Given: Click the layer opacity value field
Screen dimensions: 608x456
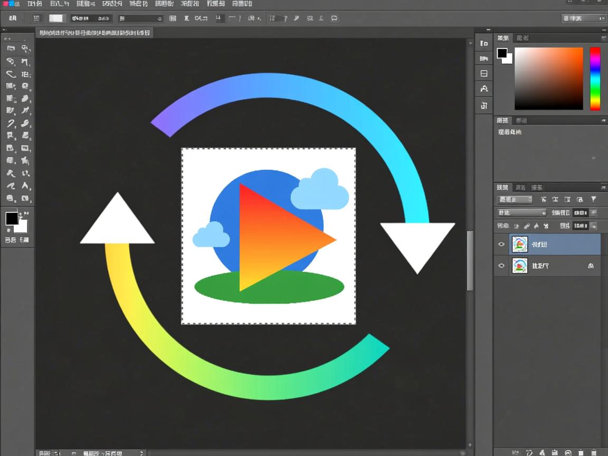Looking at the screenshot, I should point(579,213).
